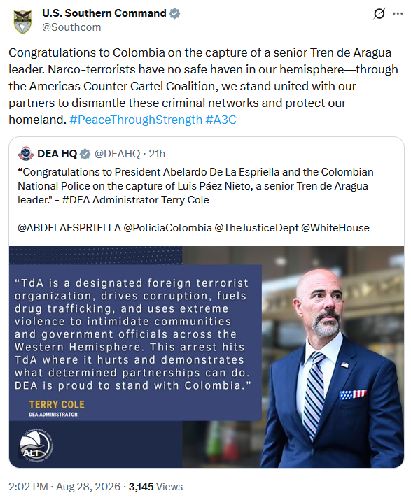Open the #A3C hashtag
Image resolution: width=411 pixels, height=500 pixels.
pos(221,120)
